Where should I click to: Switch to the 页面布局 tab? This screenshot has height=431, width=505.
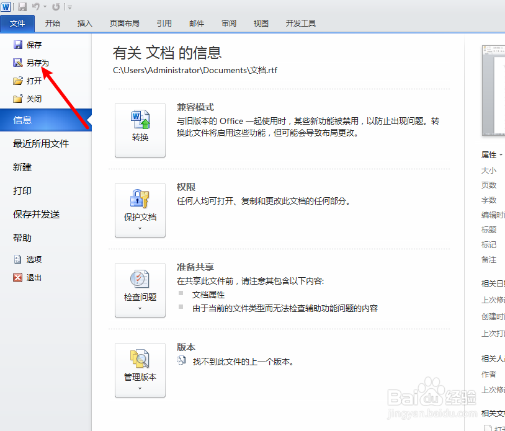[124, 24]
